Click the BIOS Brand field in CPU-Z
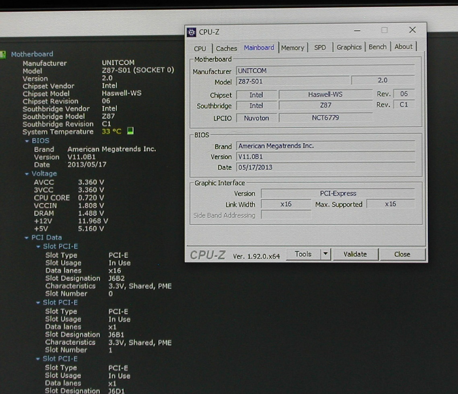Screen dimensions: 458x394 [326, 146]
